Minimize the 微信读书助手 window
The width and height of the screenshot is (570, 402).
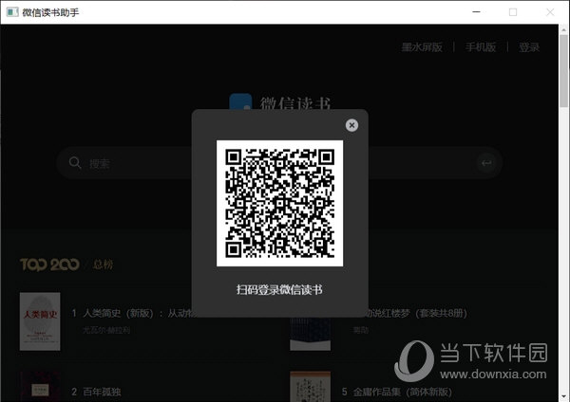(x=476, y=12)
